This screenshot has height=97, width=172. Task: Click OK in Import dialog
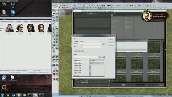[111, 39]
